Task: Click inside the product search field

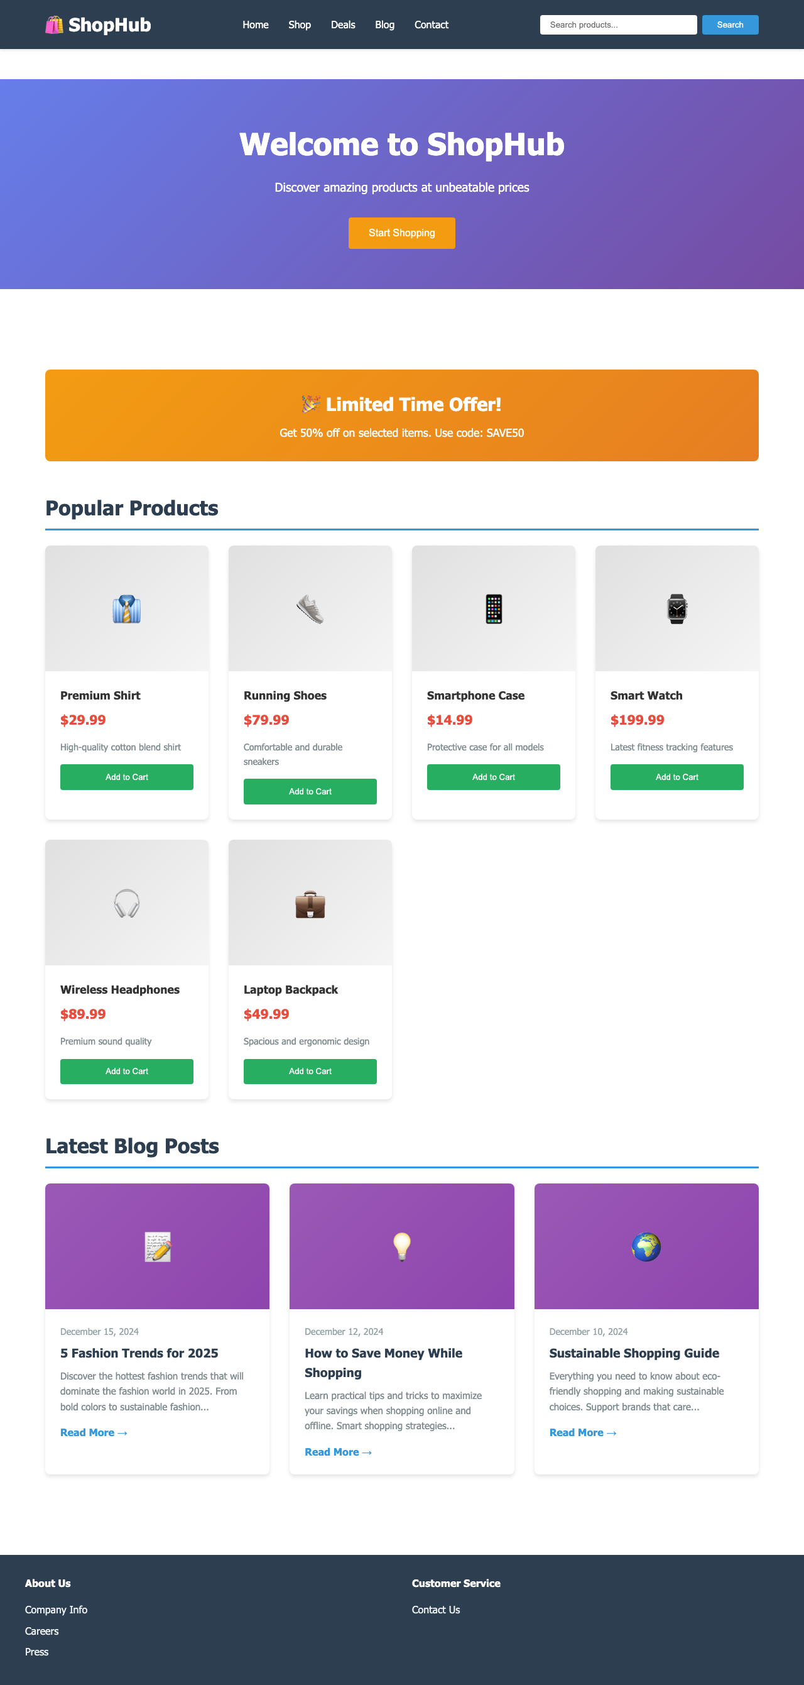Action: coord(617,25)
